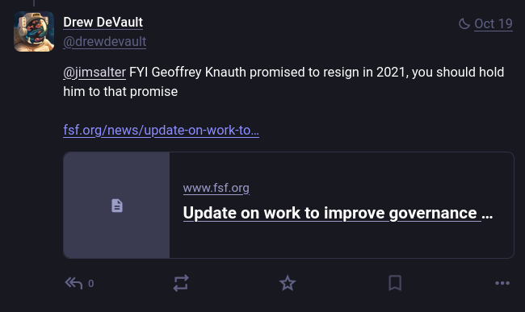Open Drew DeVault's astronaut avatar
Viewport: 525px width, 312px height.
click(34, 31)
